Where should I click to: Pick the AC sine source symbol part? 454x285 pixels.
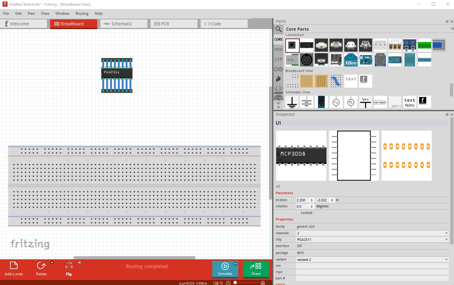(336, 102)
